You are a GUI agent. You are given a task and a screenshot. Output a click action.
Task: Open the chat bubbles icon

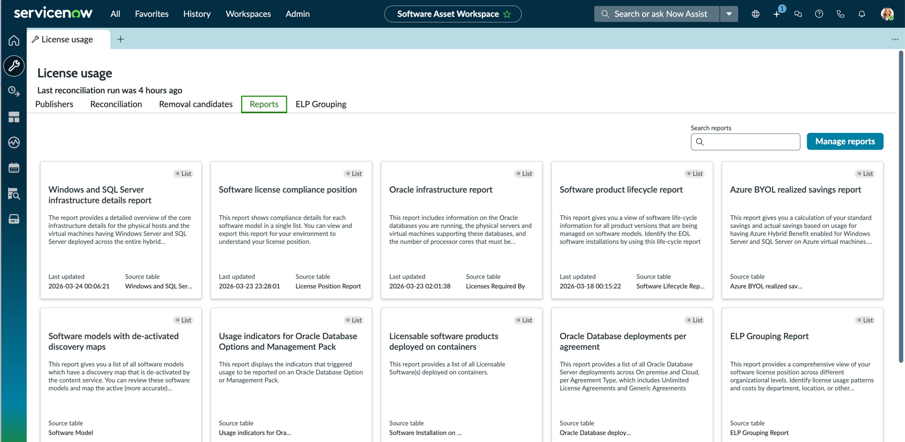point(798,14)
